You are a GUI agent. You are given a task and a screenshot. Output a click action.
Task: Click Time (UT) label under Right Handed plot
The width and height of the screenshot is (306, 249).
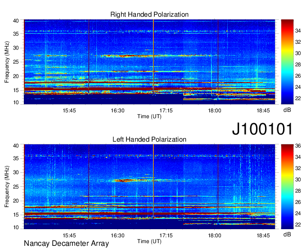pyautogui.click(x=149, y=116)
